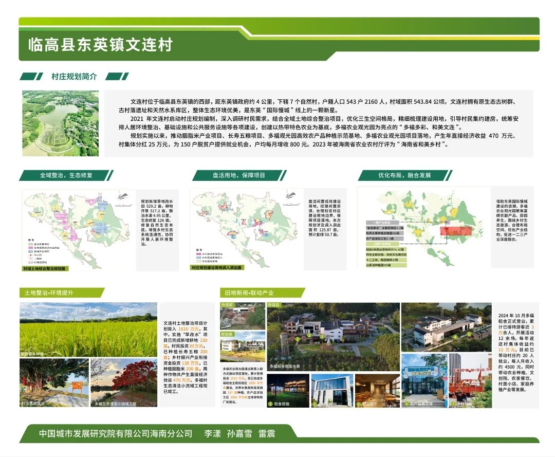Viewport: 555px width, 457px height.
Task: Click the 临高县东英镇文连村 main title
Action: pyautogui.click(x=100, y=45)
